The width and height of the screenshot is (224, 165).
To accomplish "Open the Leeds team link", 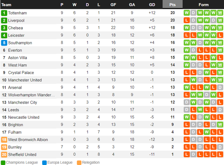I will 14,110.
